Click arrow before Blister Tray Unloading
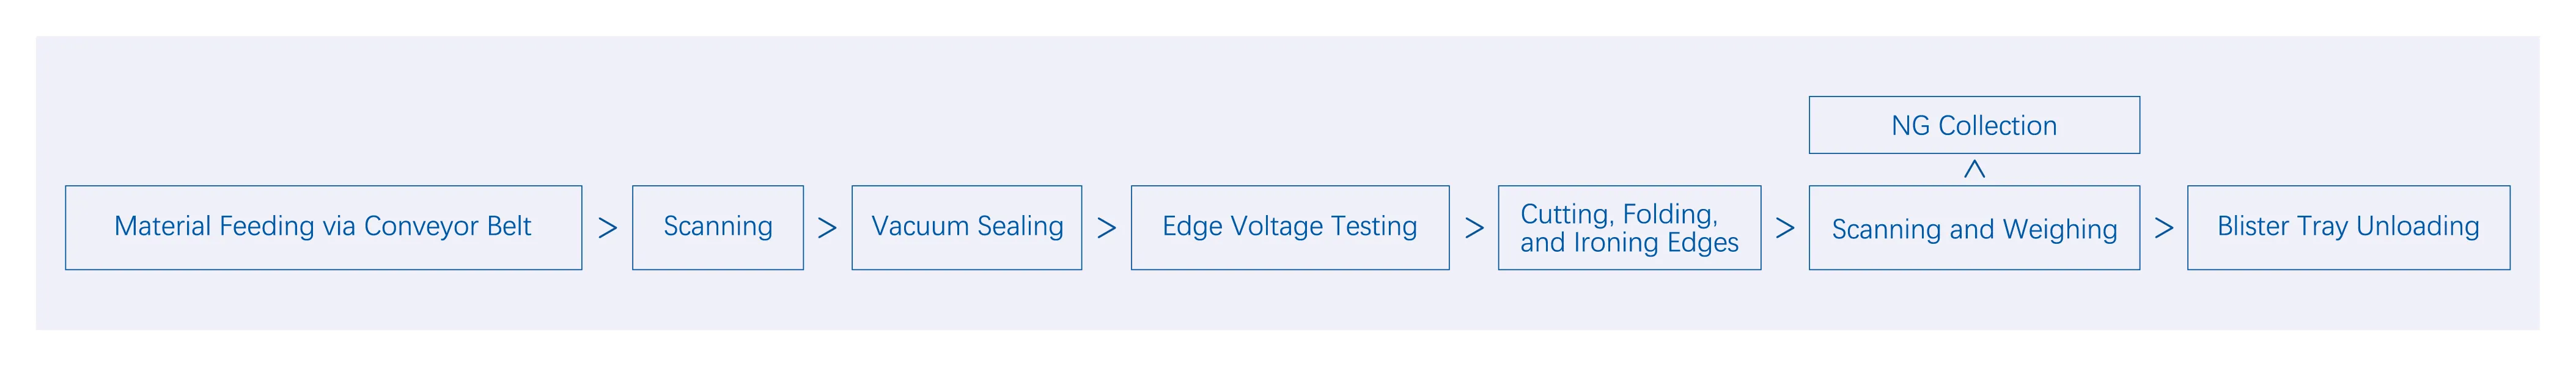This screenshot has height=366, width=2576. [x=2164, y=228]
